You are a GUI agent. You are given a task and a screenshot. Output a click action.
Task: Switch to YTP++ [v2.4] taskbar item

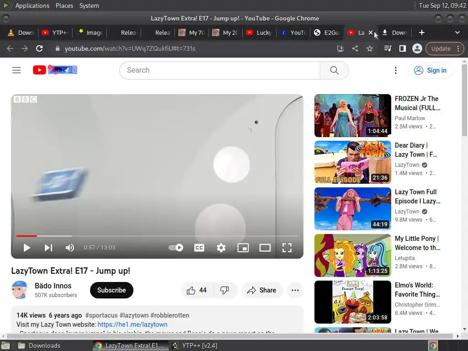(x=196, y=346)
